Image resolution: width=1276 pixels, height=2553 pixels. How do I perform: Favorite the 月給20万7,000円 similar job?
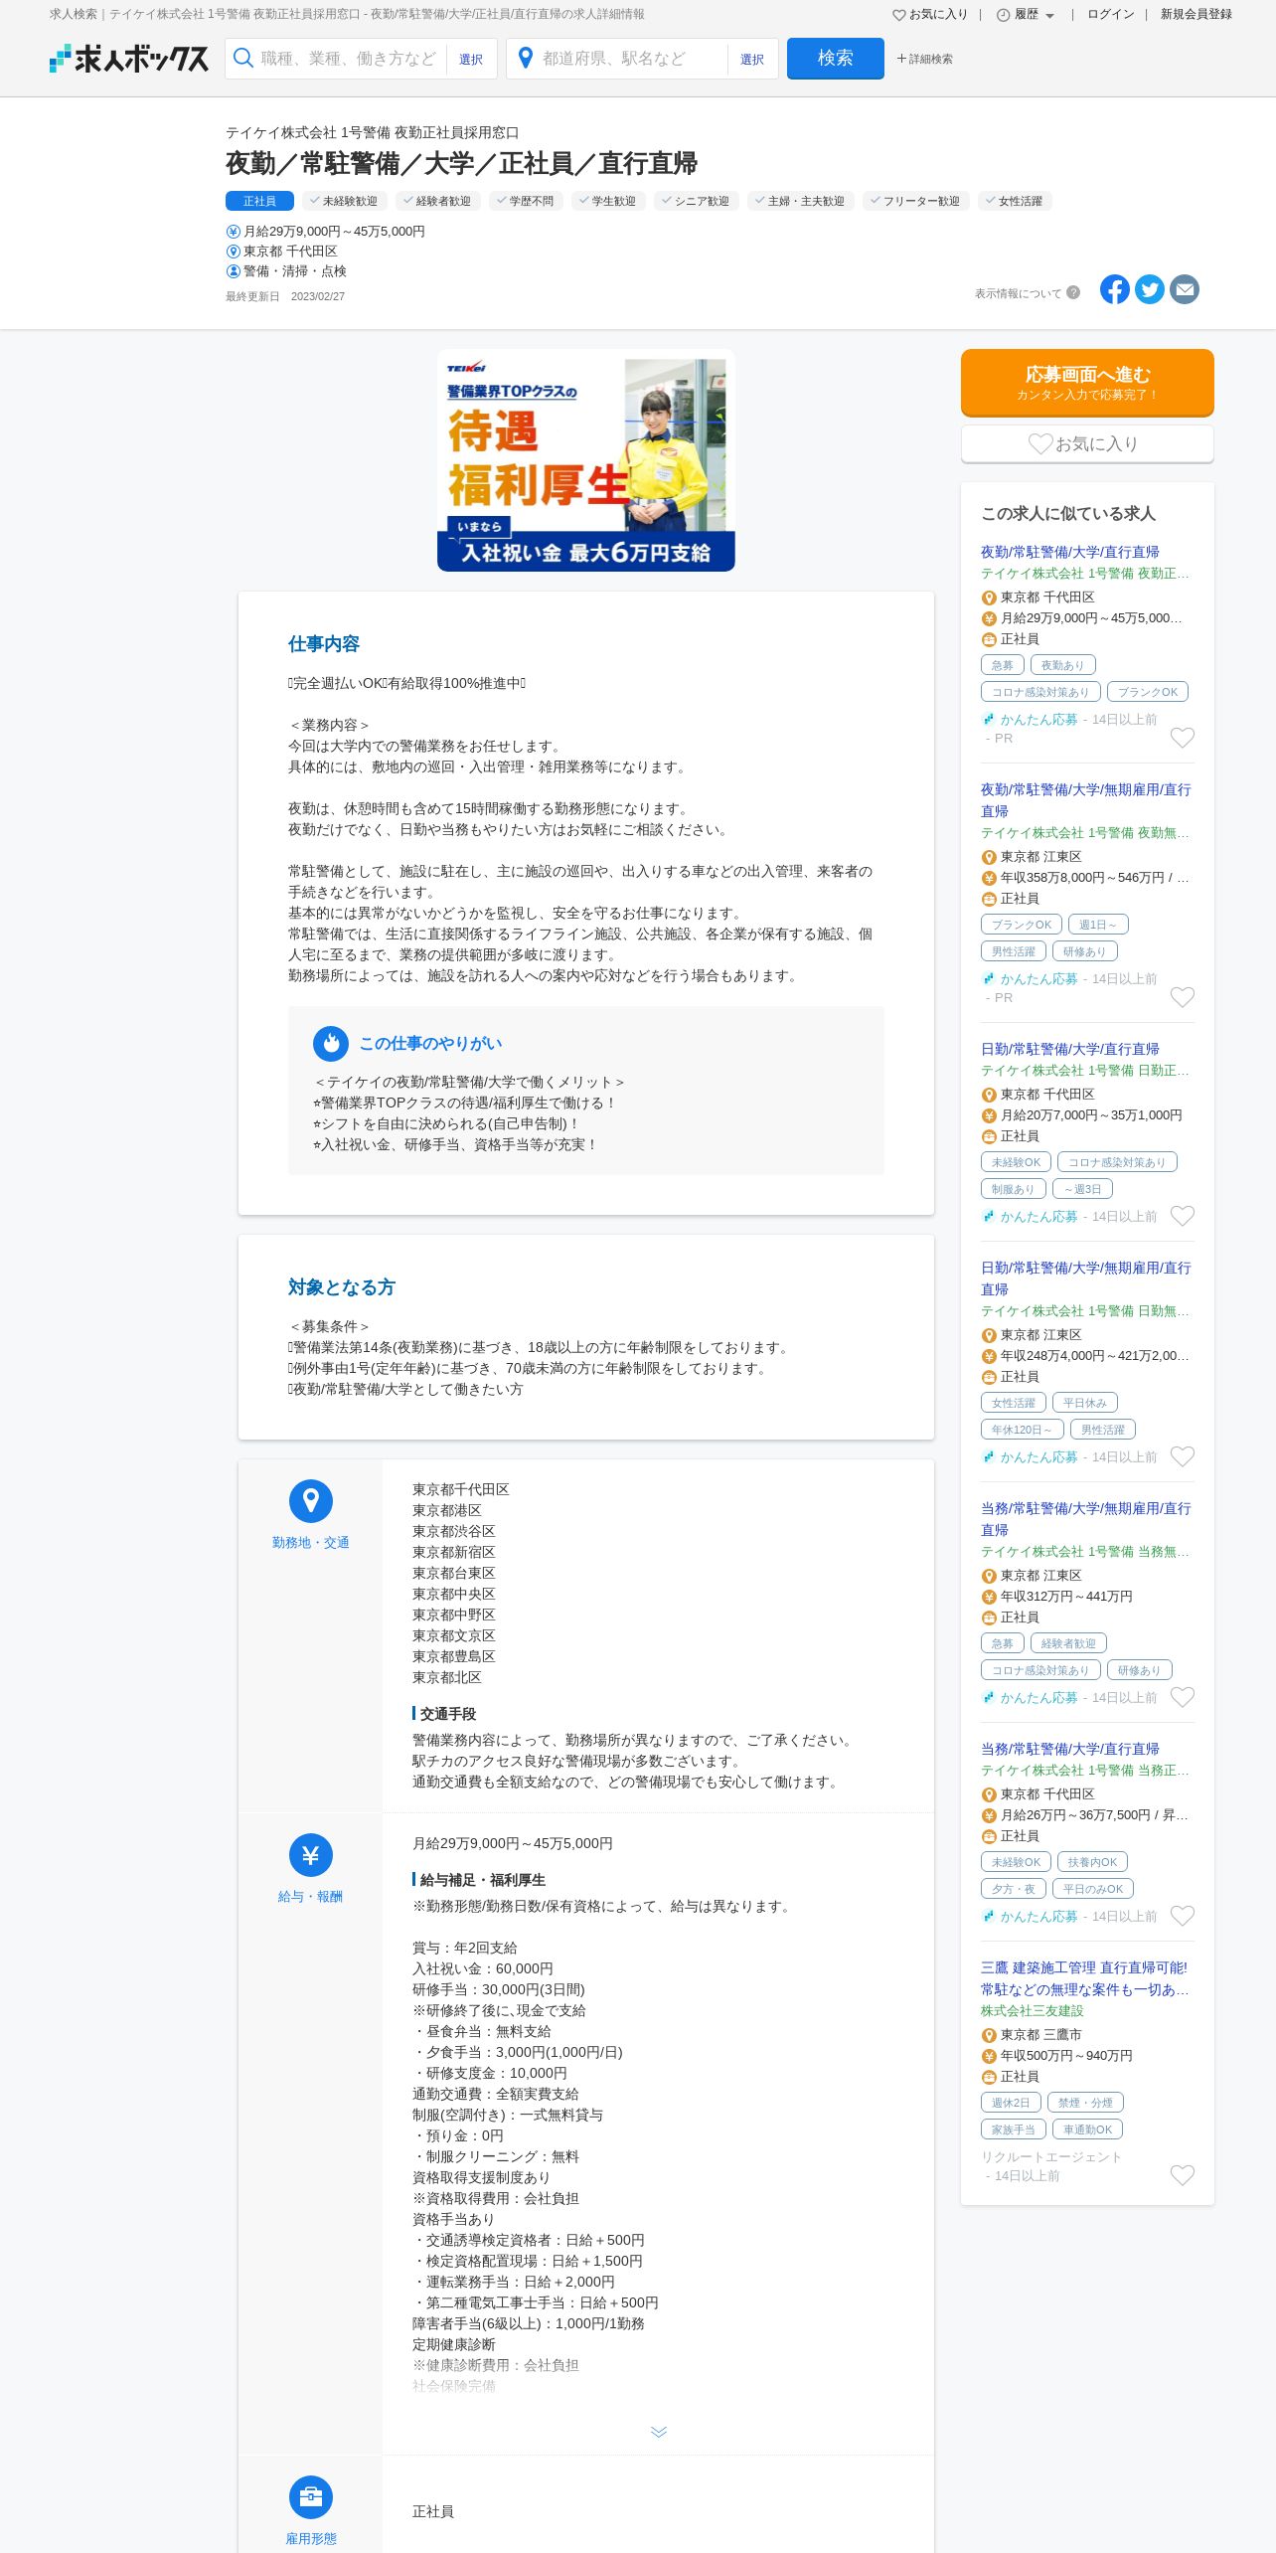(1183, 1216)
